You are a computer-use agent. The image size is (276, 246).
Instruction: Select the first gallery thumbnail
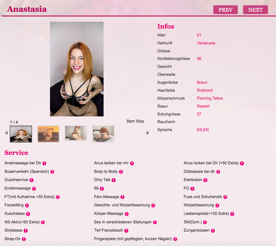click(x=21, y=134)
